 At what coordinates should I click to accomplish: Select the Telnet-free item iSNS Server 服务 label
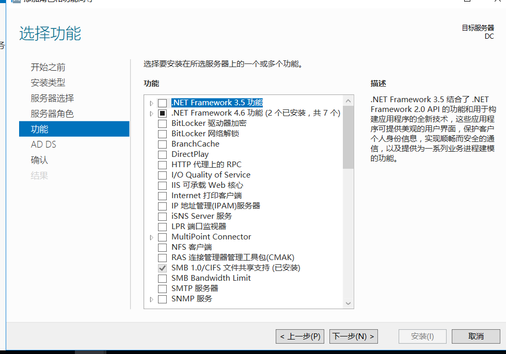click(201, 216)
